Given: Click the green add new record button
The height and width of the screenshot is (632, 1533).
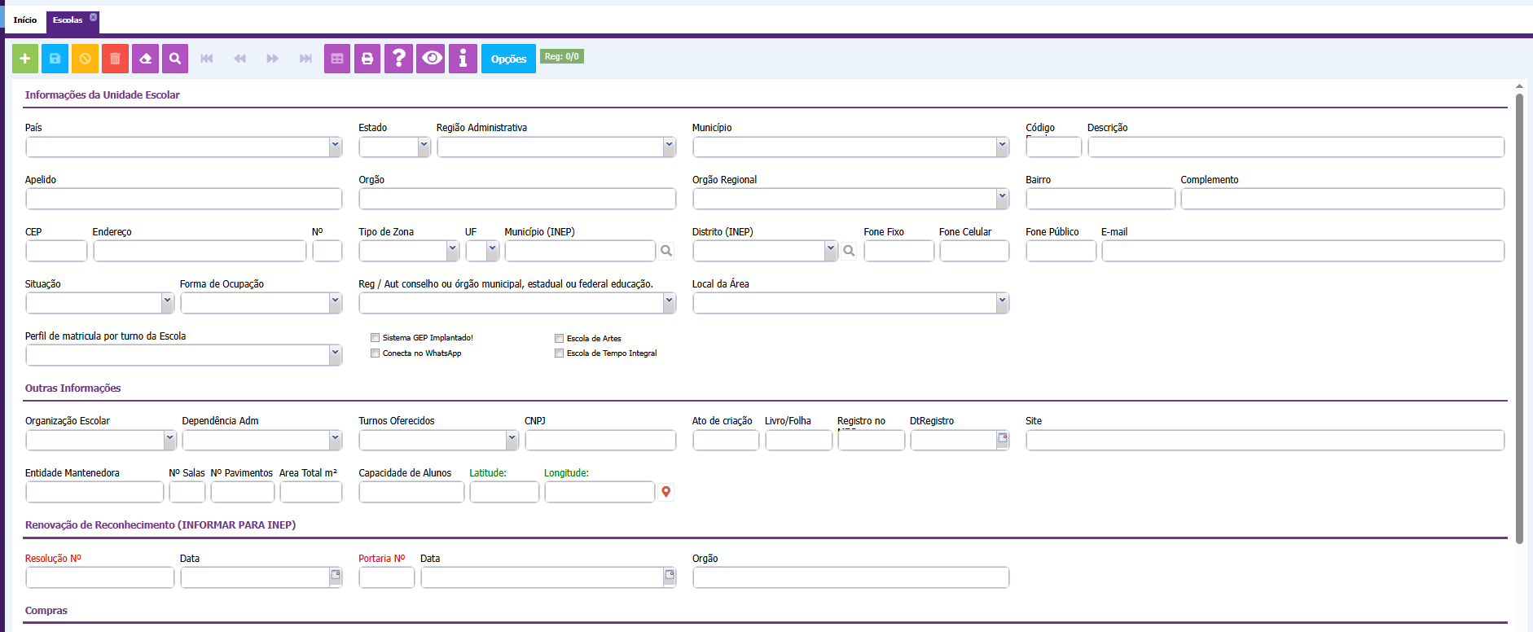Looking at the screenshot, I should point(25,59).
